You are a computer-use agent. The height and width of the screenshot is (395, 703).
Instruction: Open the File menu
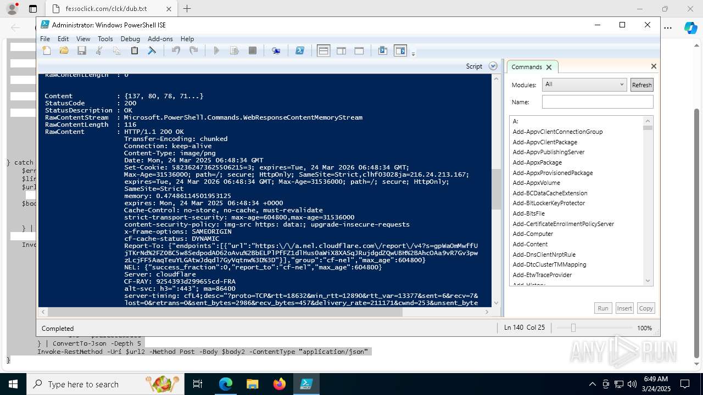click(45, 39)
